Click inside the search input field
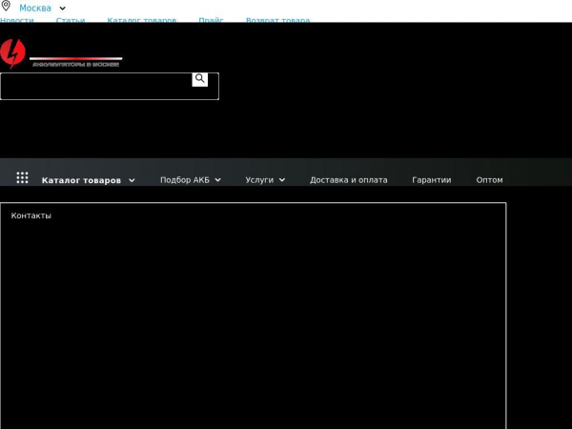This screenshot has width=572, height=429. (95, 87)
